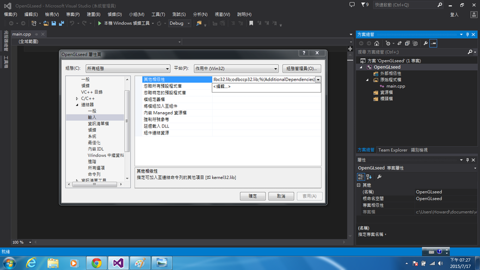Click Pending Changes Filter clock icon
480x270 pixels.
click(x=388, y=44)
